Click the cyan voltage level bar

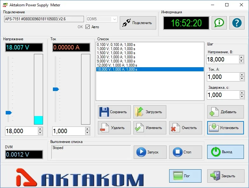(38, 120)
